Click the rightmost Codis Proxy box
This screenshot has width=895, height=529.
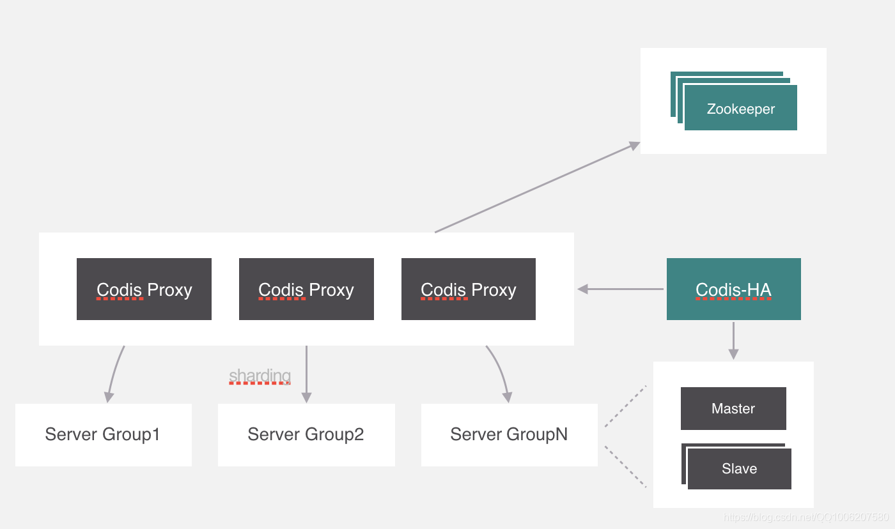pos(468,289)
